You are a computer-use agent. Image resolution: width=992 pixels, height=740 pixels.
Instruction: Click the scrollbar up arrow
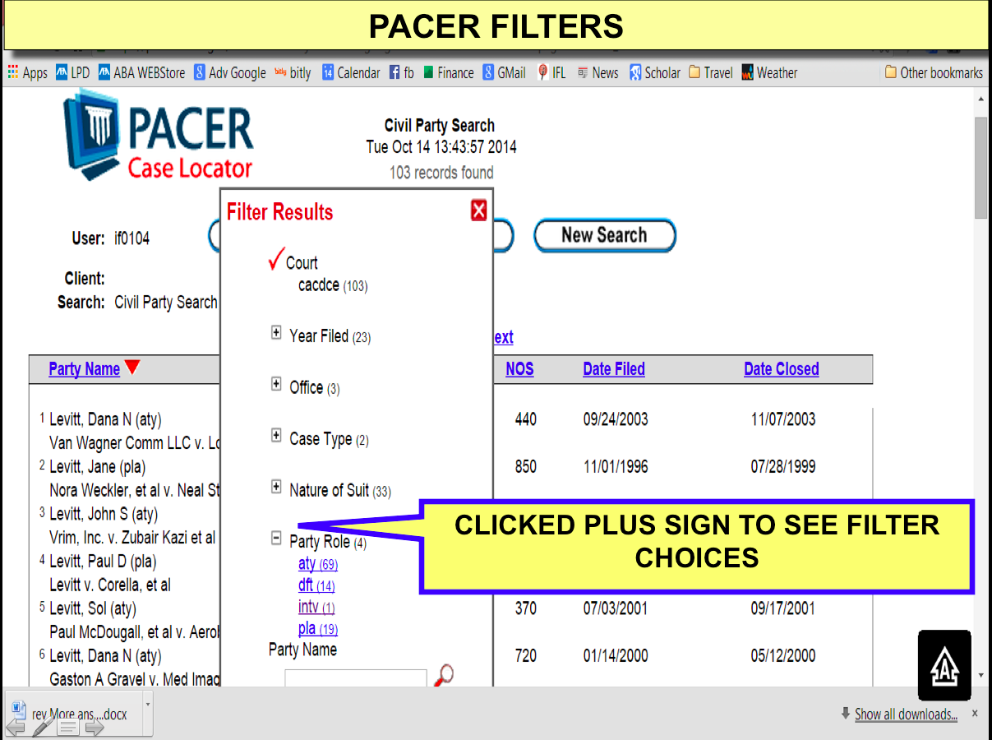point(981,99)
